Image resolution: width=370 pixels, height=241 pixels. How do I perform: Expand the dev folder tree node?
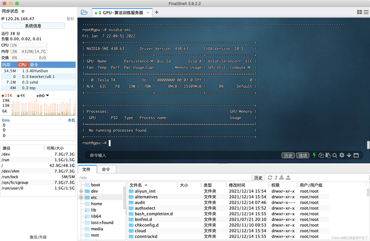(x=81, y=191)
